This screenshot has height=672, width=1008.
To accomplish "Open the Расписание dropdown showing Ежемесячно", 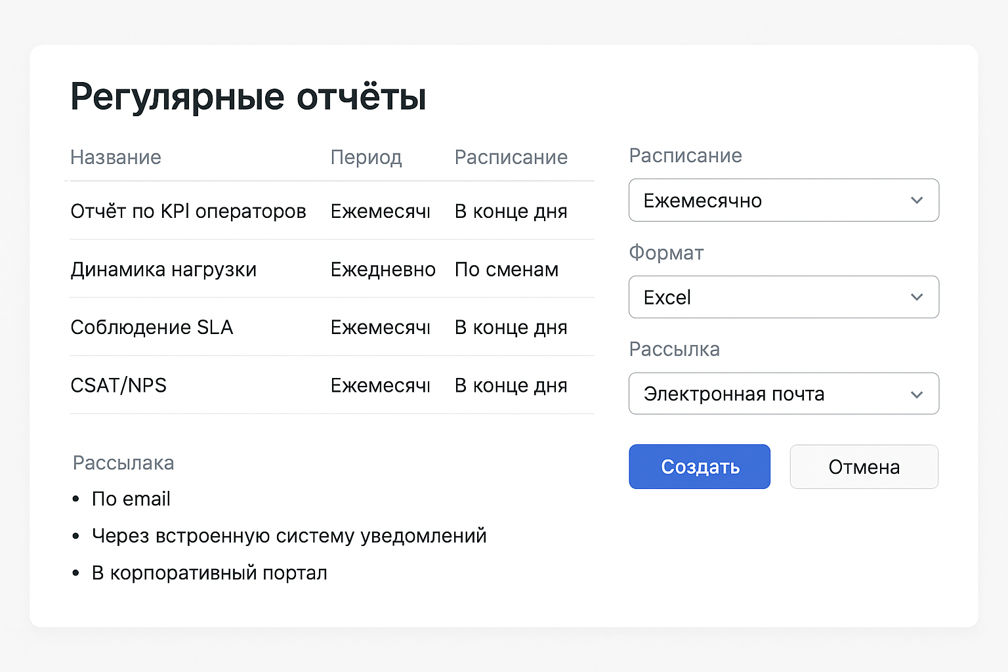I will click(784, 200).
